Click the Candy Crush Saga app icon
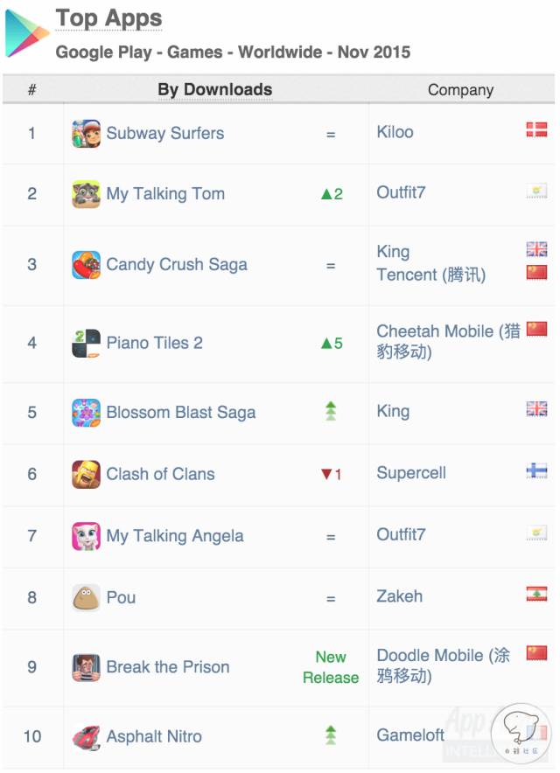Screen dimensions: 560x773 pyautogui.click(x=86, y=265)
